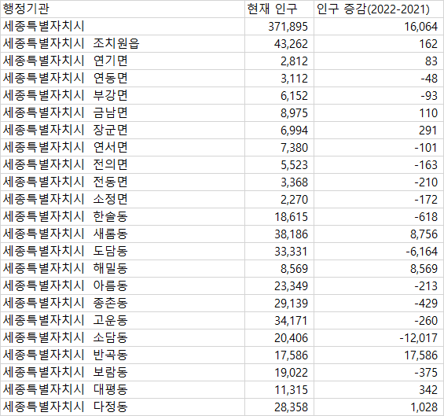444x416 pixels.
Task: Click the 28,358 population cell
Action: tap(279, 407)
